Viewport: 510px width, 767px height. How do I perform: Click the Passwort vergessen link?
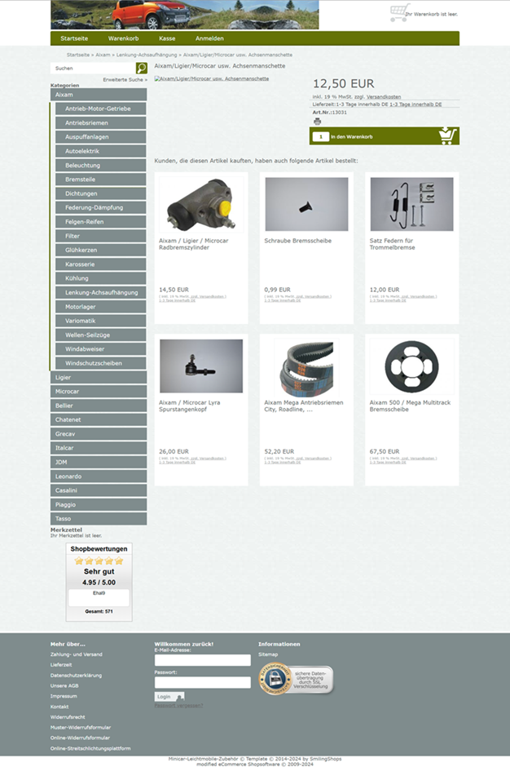(x=178, y=706)
